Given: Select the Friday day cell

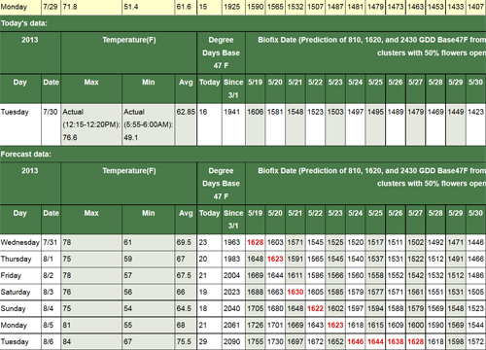Looking at the screenshot, I should coord(20,275).
